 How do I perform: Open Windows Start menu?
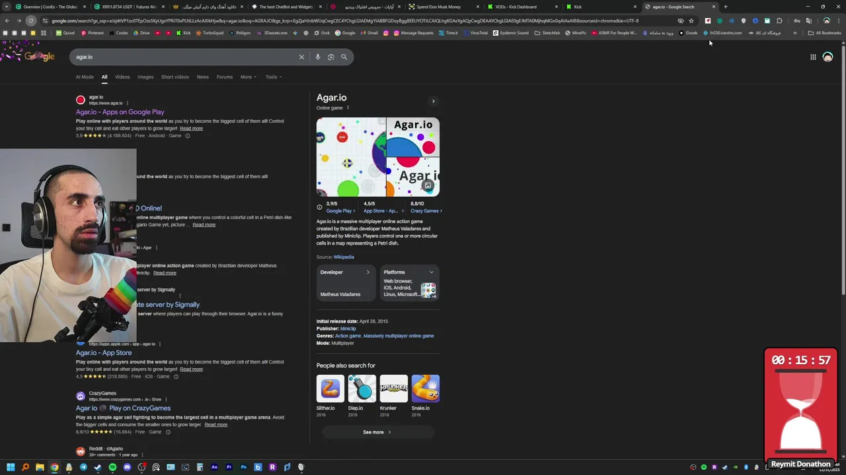11,467
